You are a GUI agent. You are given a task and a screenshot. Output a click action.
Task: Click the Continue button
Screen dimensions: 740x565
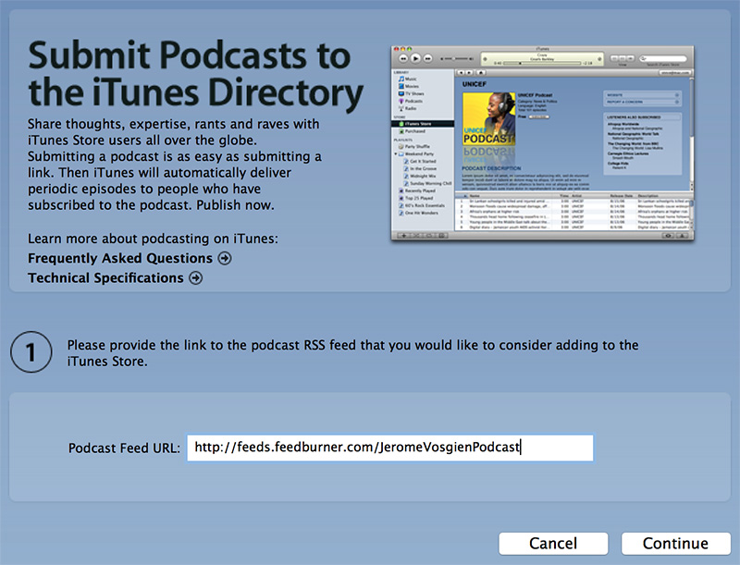(675, 544)
